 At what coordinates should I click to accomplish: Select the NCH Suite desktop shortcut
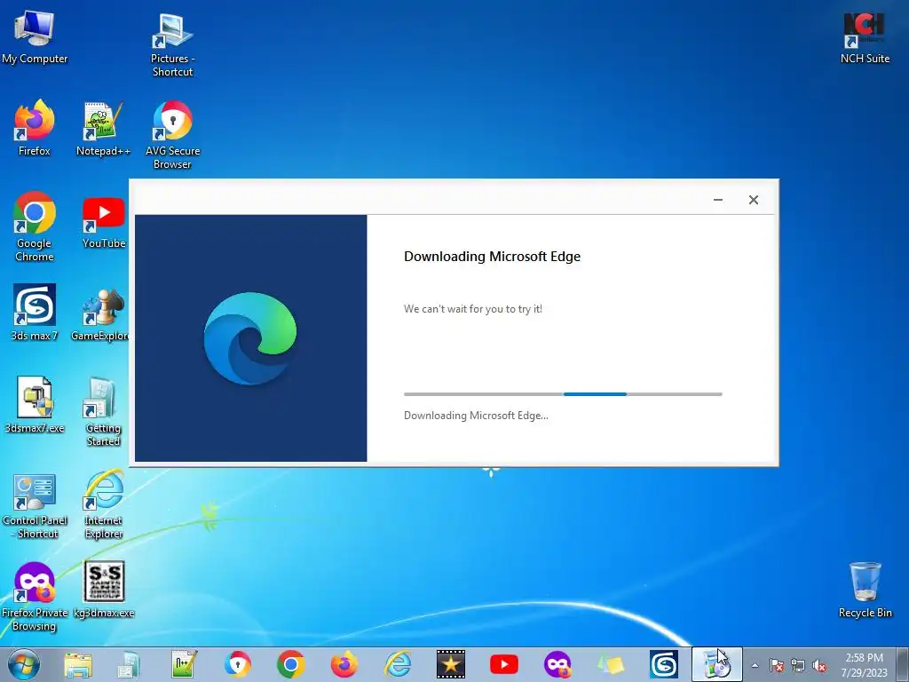click(x=865, y=37)
